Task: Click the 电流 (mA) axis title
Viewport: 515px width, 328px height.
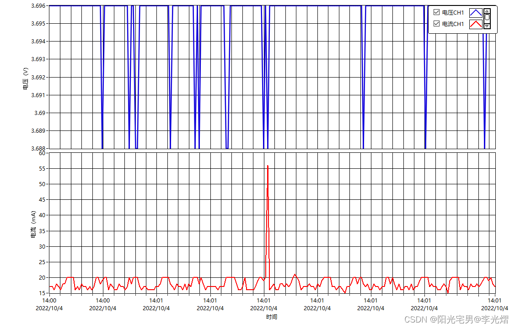Action: [33, 224]
